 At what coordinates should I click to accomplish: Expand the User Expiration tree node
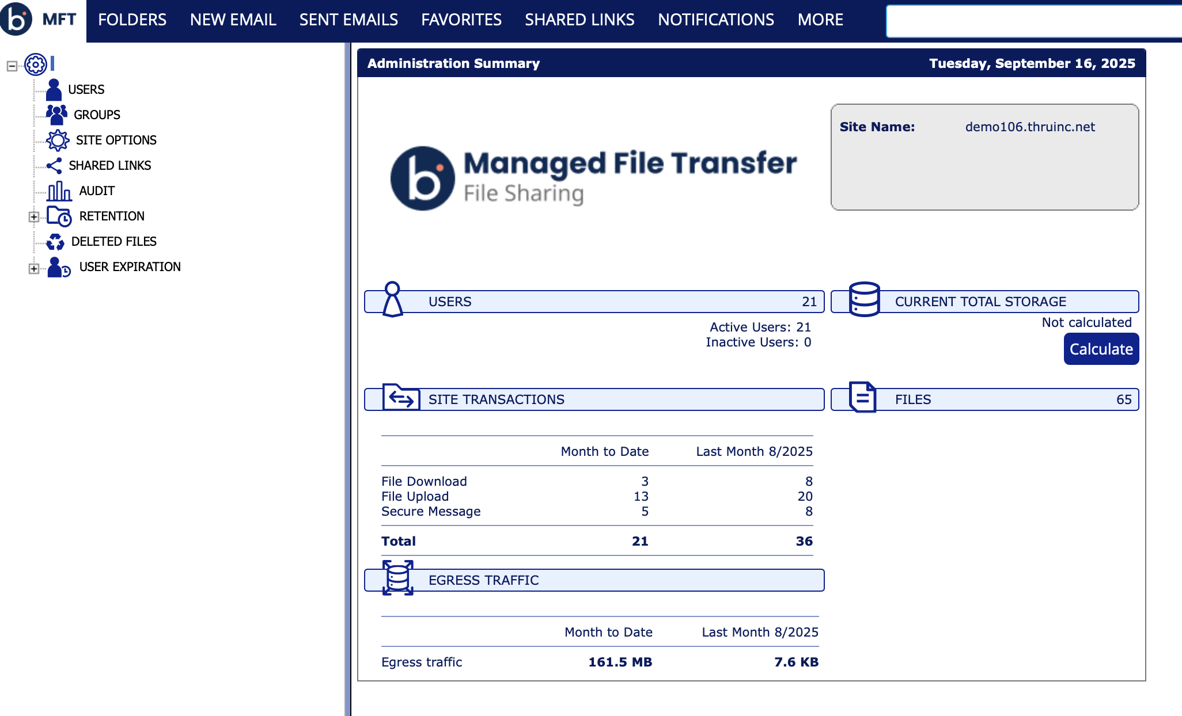click(33, 268)
